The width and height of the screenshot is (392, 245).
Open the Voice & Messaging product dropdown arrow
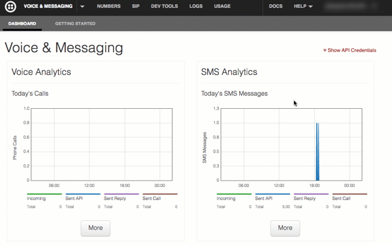click(82, 7)
